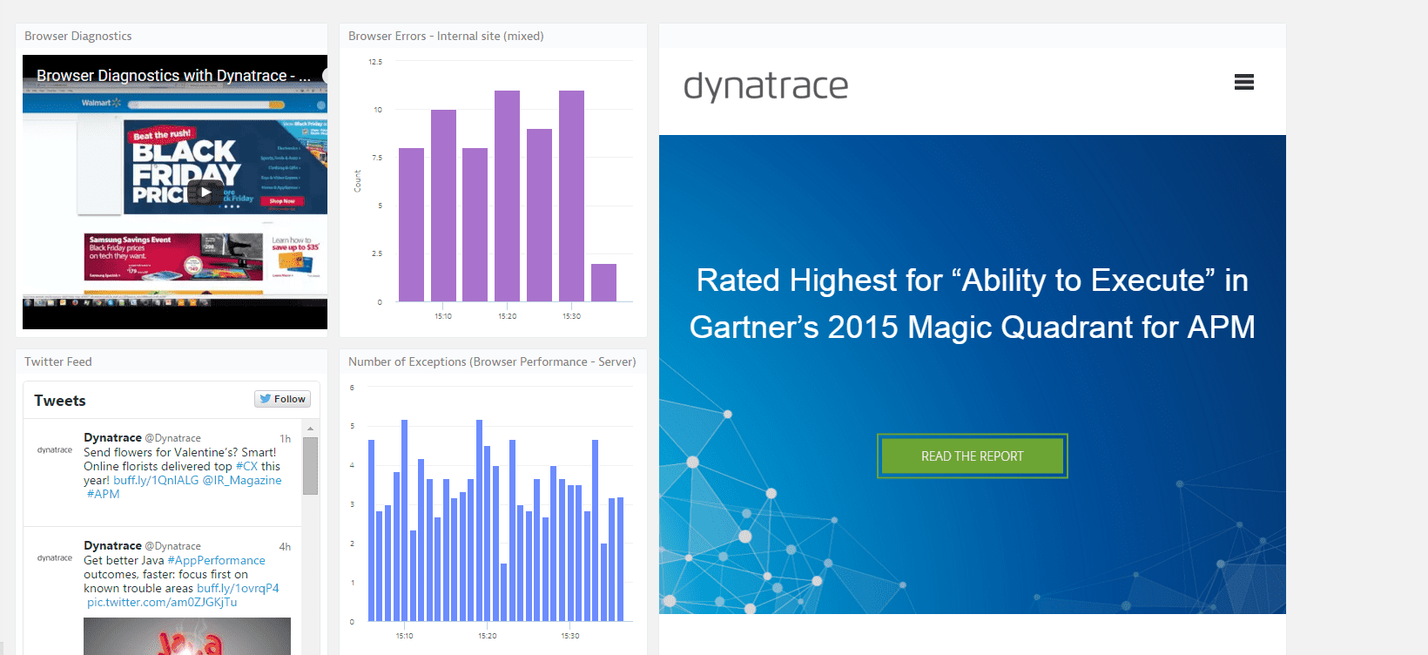The height and width of the screenshot is (655, 1428).
Task: Open buff.ly/1QnIALG link in tweet
Action: (156, 480)
